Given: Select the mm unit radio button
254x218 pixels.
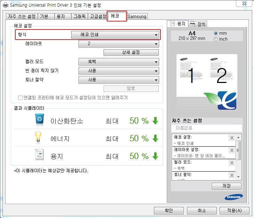Looking at the screenshot, I should [216, 33].
